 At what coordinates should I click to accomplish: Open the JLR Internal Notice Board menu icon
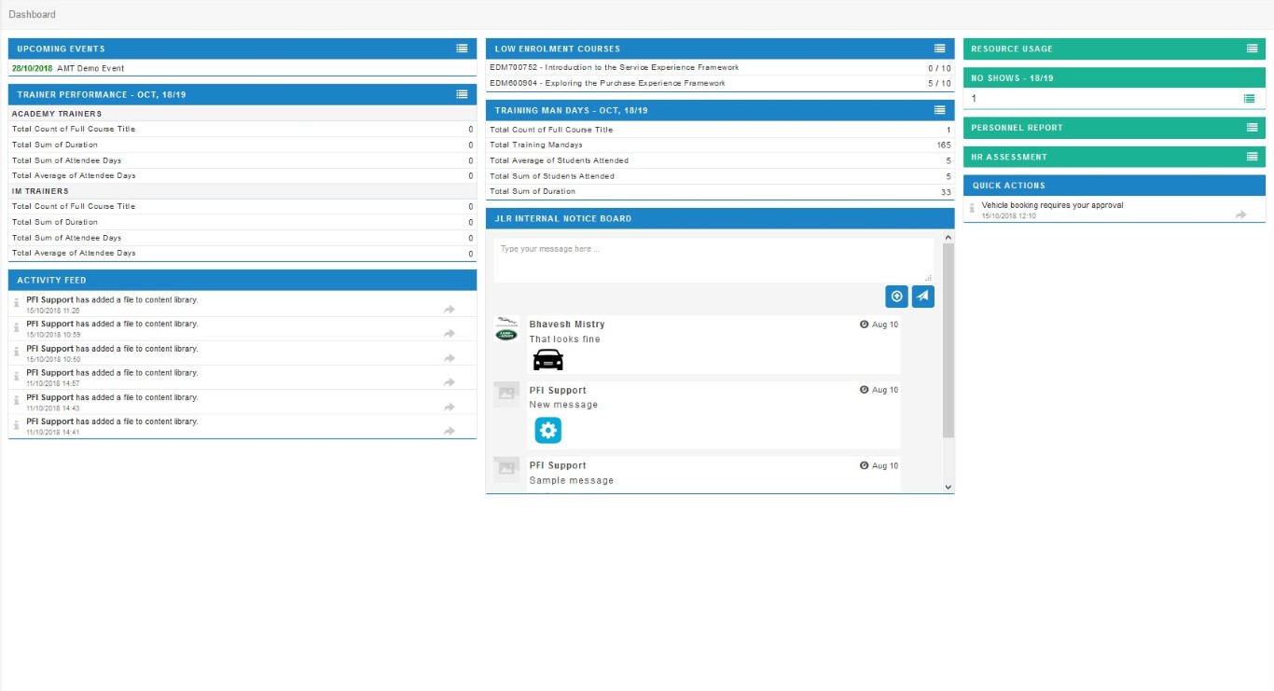click(x=939, y=218)
